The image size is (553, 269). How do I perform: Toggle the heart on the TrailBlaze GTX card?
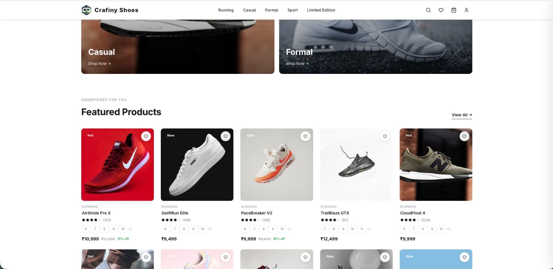(x=385, y=136)
